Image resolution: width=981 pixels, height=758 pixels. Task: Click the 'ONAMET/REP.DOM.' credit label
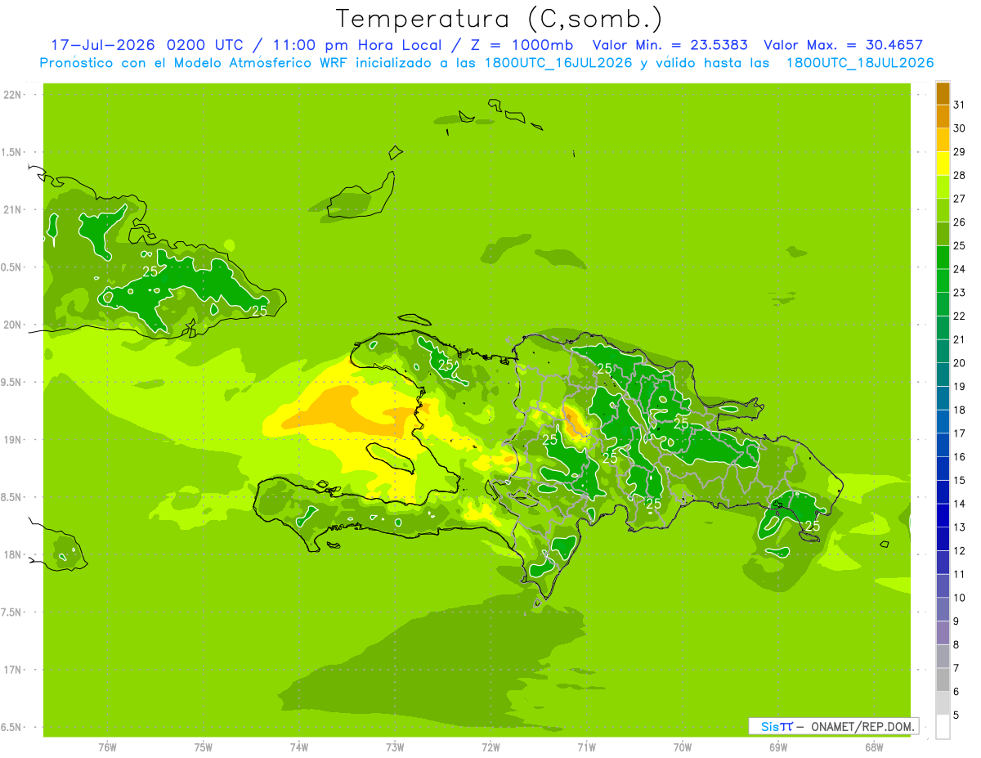coord(862,726)
